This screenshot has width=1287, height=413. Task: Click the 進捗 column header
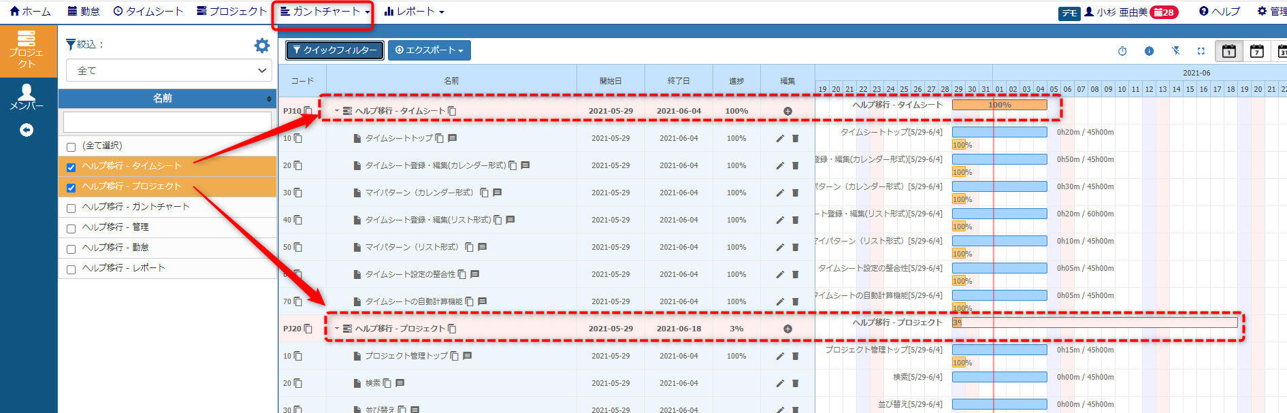(x=736, y=81)
